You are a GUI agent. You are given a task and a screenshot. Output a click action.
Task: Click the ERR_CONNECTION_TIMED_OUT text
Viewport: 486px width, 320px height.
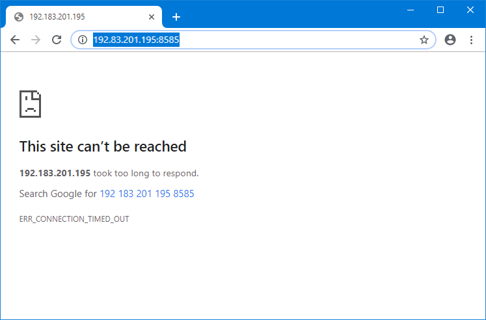[74, 219]
